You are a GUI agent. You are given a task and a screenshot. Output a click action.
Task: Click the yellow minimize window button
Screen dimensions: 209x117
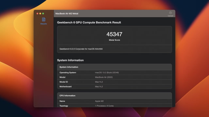40,14
